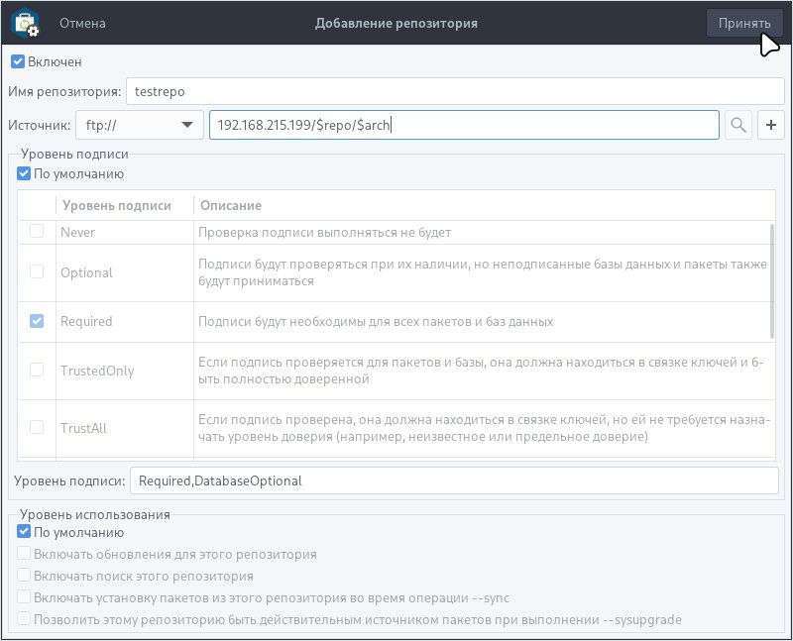Enable the Never signature level checkbox
This screenshot has width=793, height=641.
pos(36,231)
